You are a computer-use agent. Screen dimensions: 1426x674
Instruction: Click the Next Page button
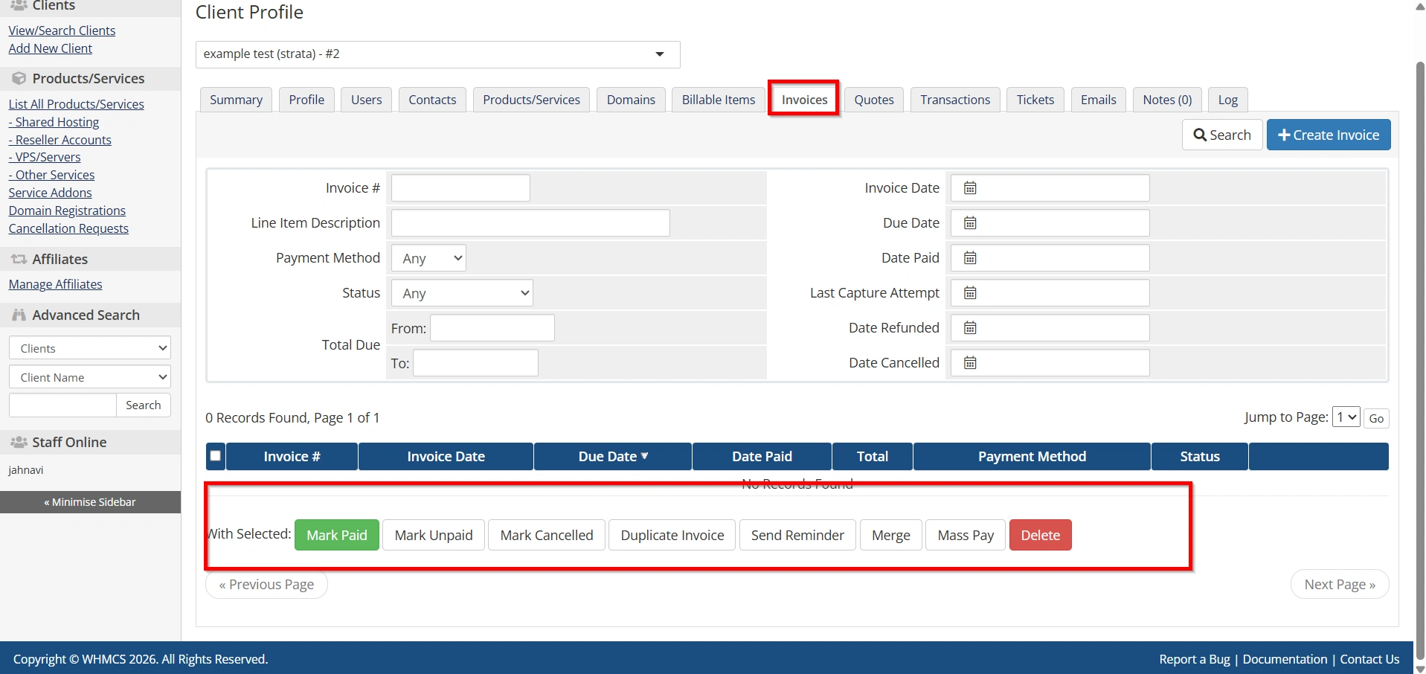1340,585
